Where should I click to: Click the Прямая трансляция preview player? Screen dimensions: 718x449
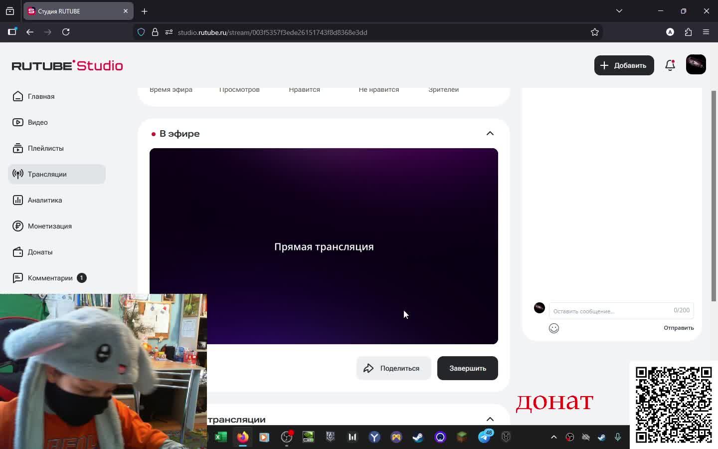tap(324, 246)
